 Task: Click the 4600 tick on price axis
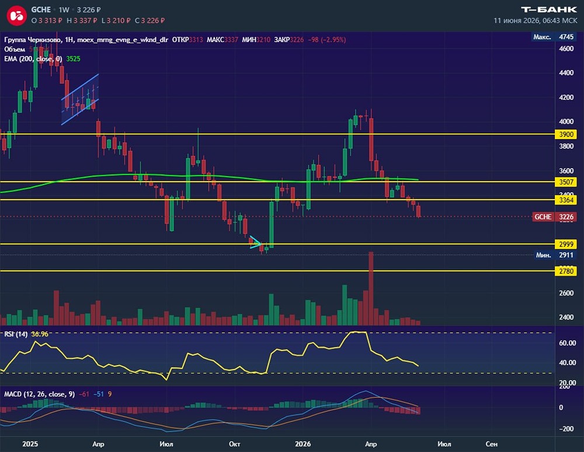coord(566,48)
